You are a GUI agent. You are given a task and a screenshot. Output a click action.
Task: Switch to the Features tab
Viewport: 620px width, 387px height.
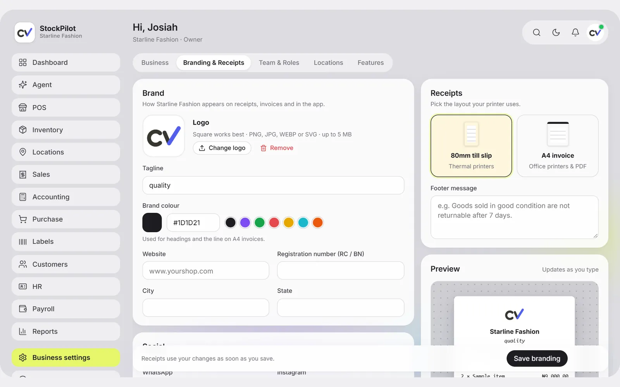point(370,63)
